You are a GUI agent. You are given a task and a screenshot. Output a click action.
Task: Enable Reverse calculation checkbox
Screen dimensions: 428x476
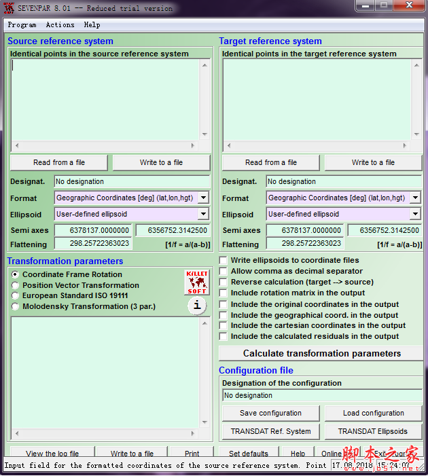pos(224,282)
